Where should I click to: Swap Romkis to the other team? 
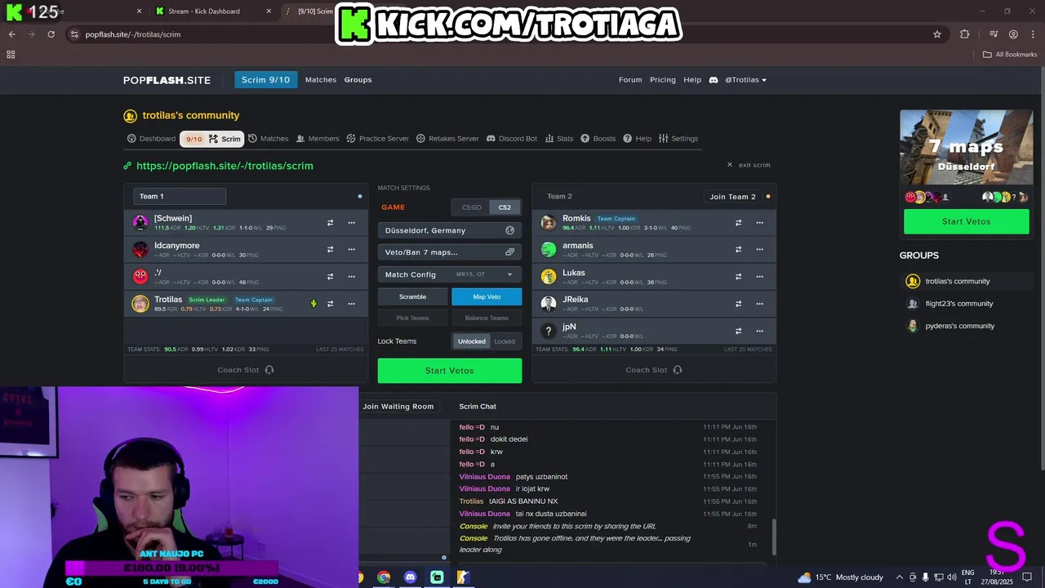(738, 222)
